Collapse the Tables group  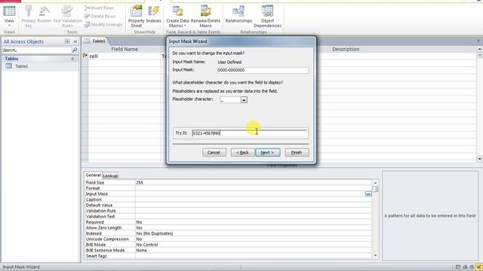coord(72,59)
